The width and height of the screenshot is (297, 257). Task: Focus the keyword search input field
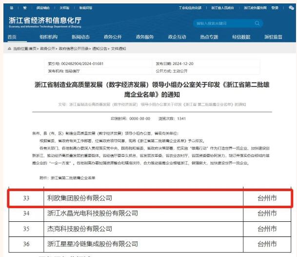[224, 23]
